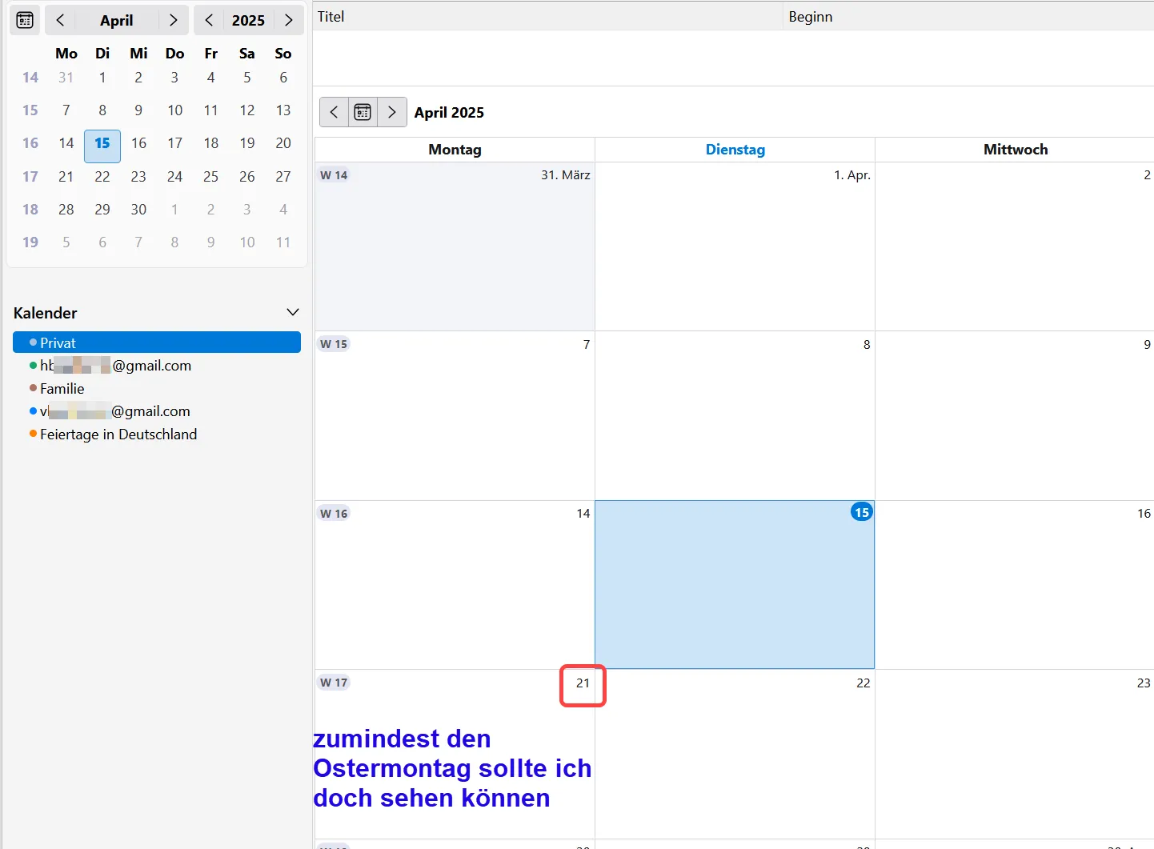The height and width of the screenshot is (849, 1154).
Task: Select the Privat calendar
Action: click(157, 342)
